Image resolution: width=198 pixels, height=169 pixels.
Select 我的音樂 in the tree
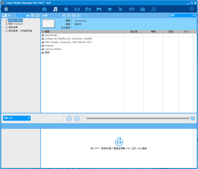coord(13,27)
